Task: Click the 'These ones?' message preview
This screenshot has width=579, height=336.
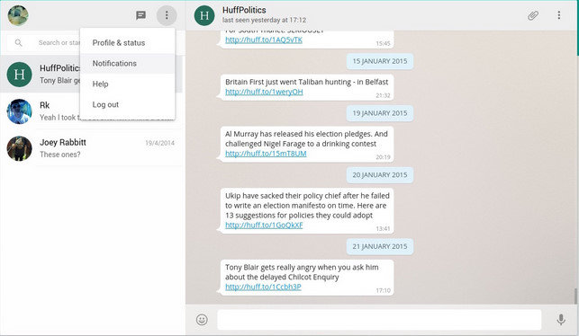Action: click(x=59, y=155)
